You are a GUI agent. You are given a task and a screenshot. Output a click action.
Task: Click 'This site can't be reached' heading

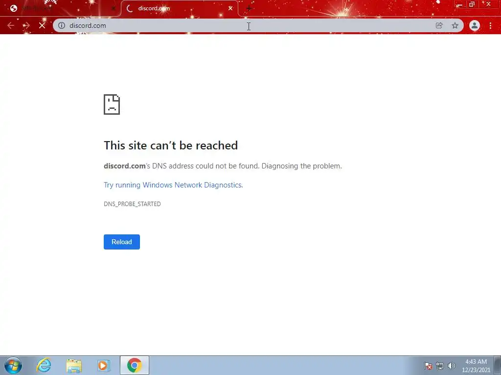click(171, 146)
